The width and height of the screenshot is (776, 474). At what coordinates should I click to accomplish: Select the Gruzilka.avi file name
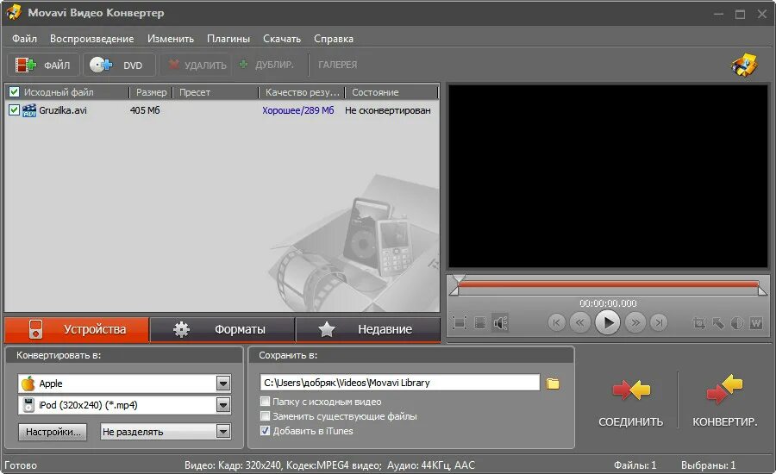click(x=63, y=110)
